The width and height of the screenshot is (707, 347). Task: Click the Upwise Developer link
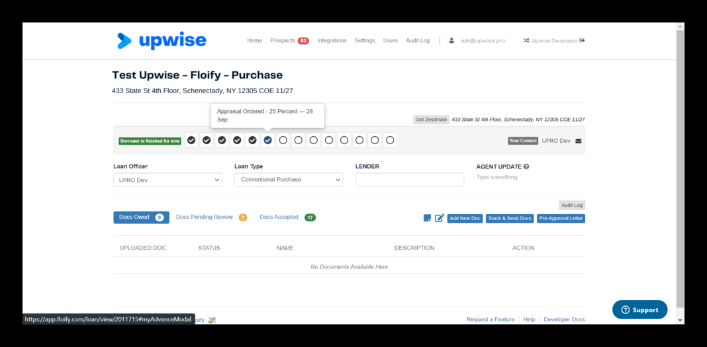(554, 40)
